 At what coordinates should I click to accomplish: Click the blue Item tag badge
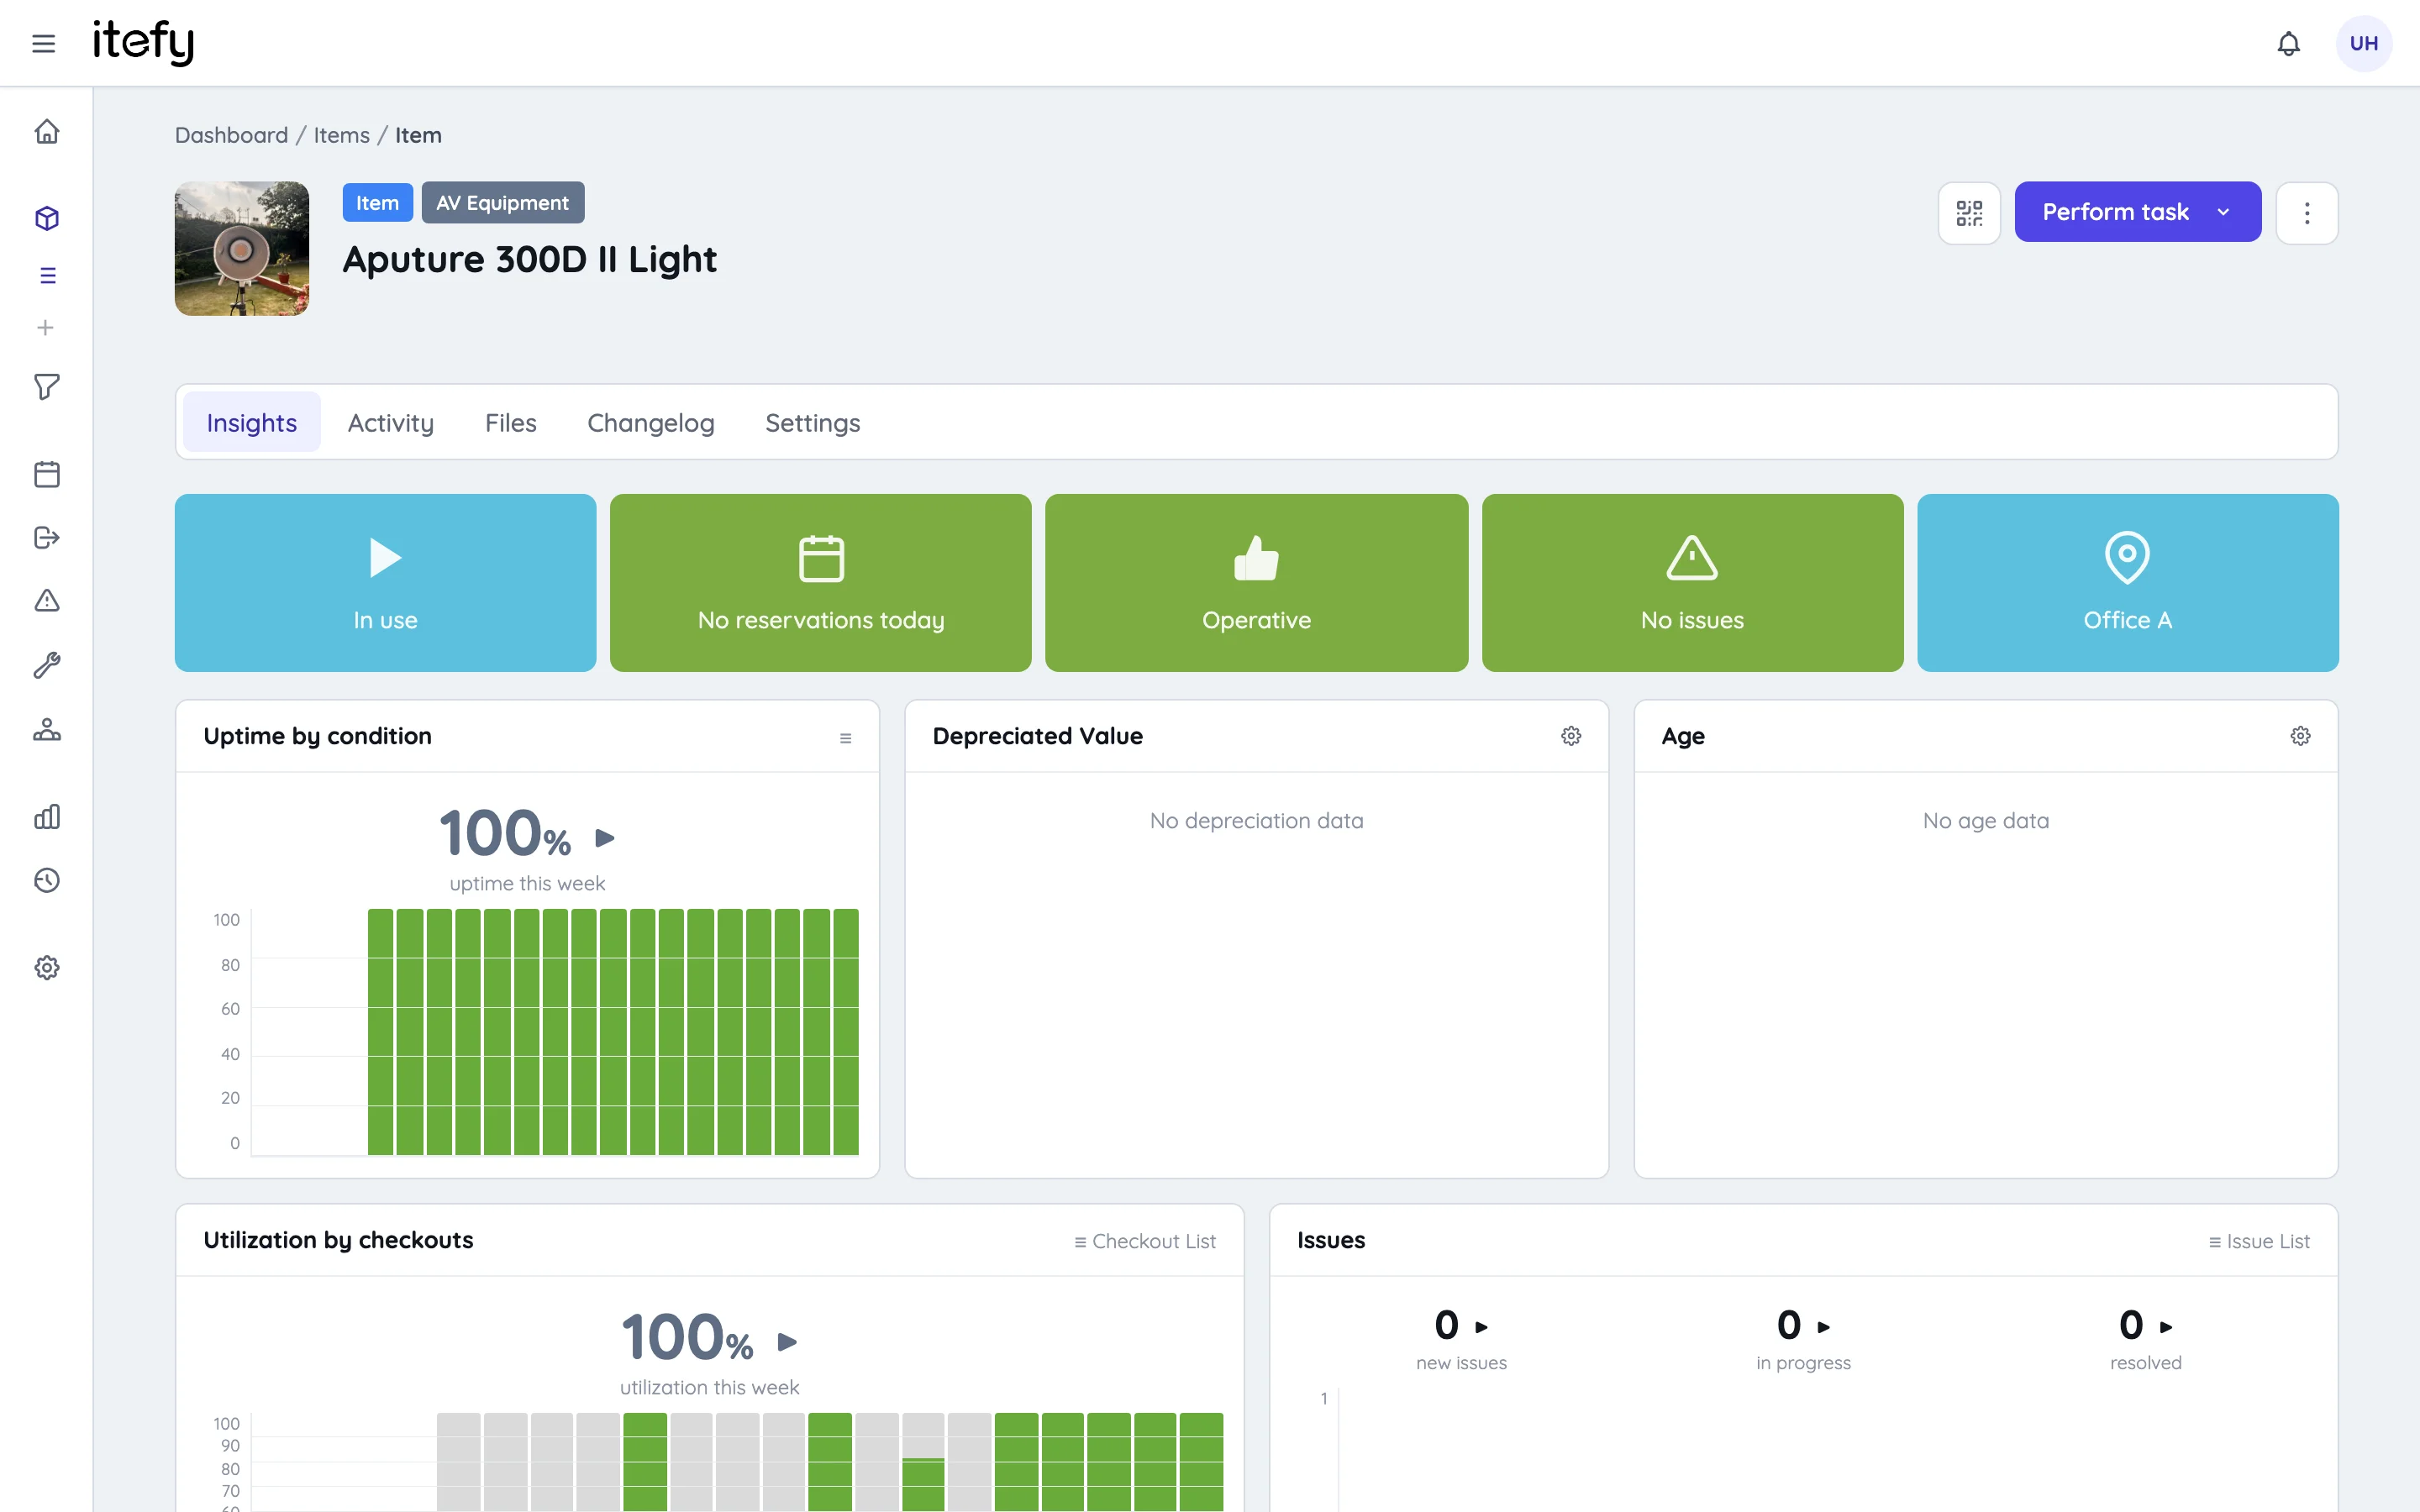click(x=377, y=203)
